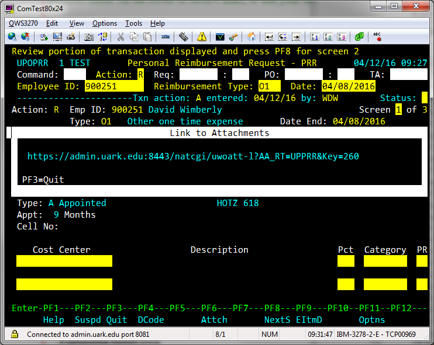Click NextS function key label
The height and width of the screenshot is (345, 434).
click(x=277, y=320)
